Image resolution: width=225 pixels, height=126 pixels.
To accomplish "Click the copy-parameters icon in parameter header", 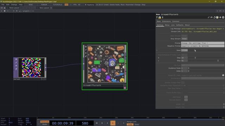I will (x=214, y=17).
